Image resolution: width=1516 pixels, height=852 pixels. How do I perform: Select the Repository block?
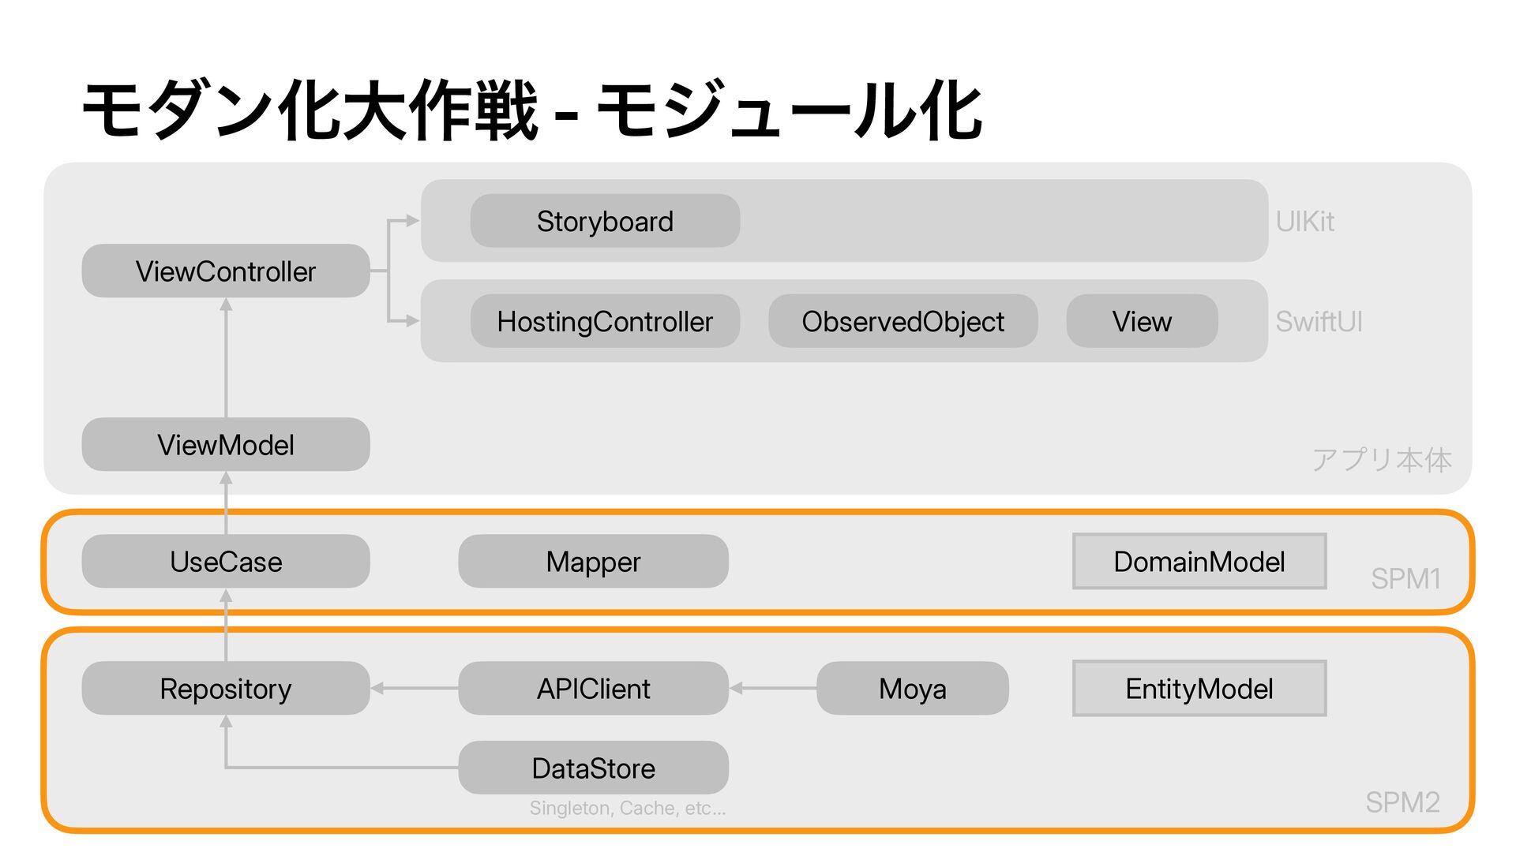point(226,688)
